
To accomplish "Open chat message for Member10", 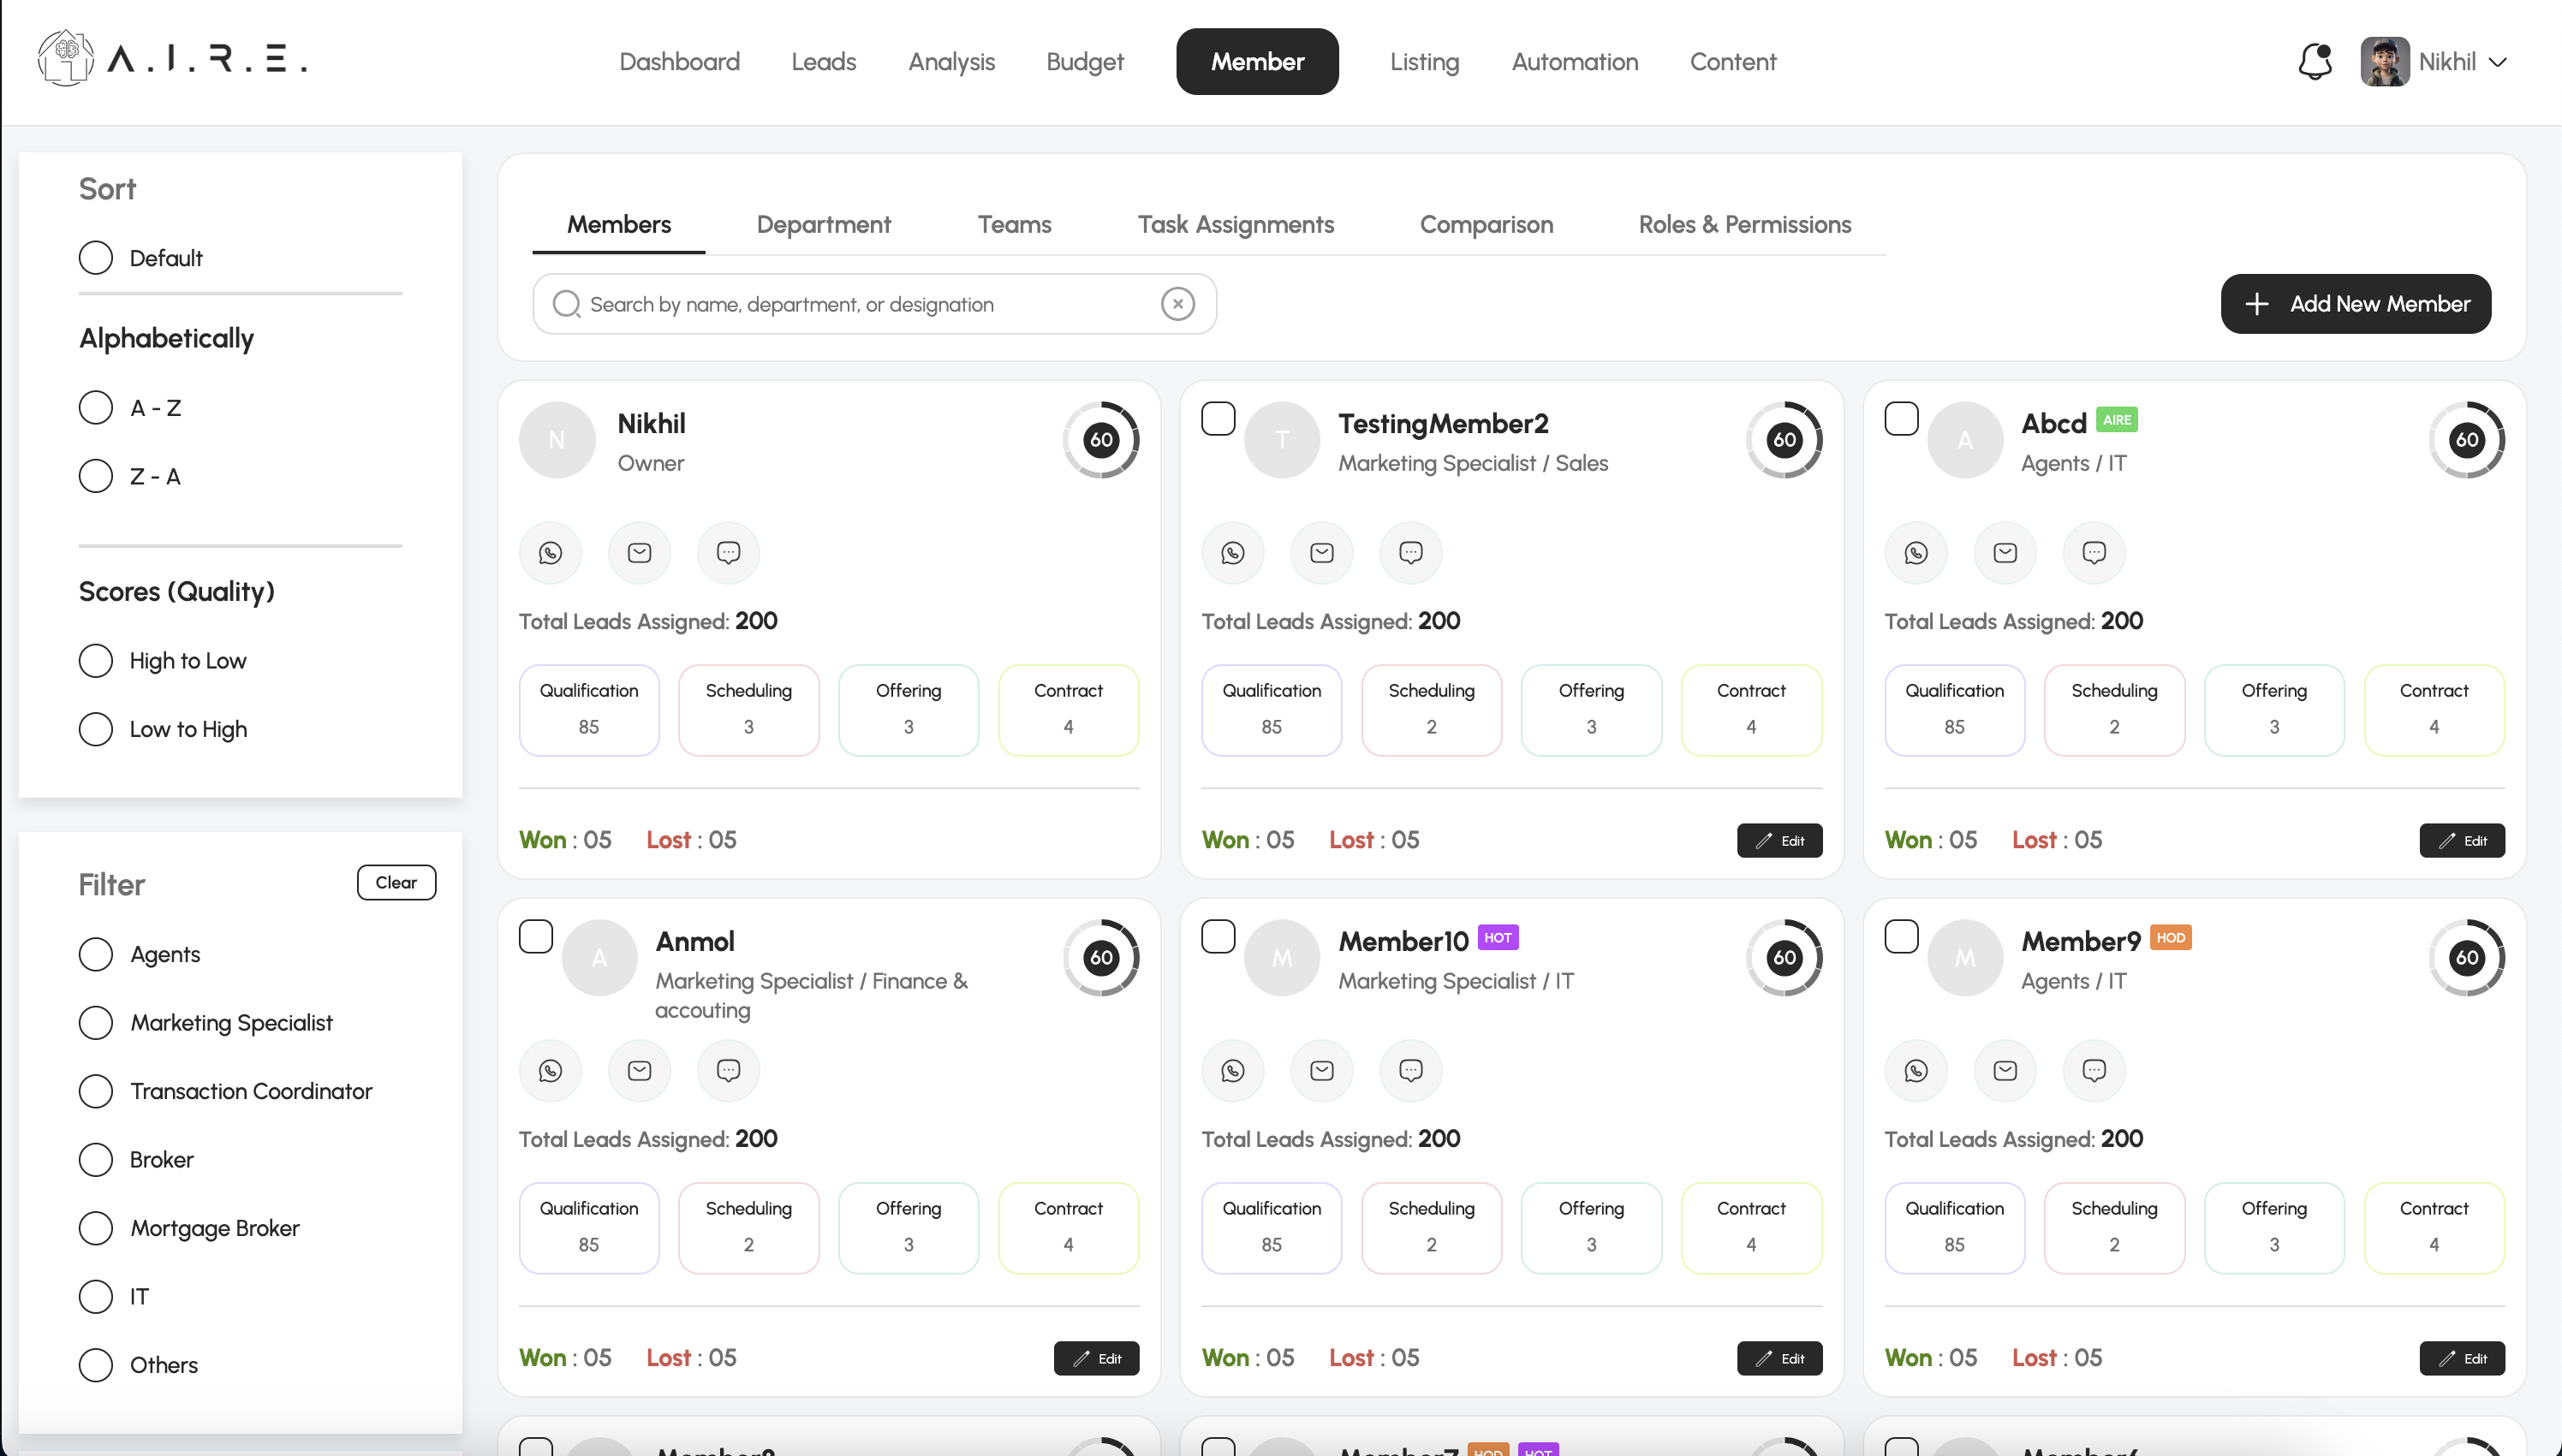I will 1410,1070.
